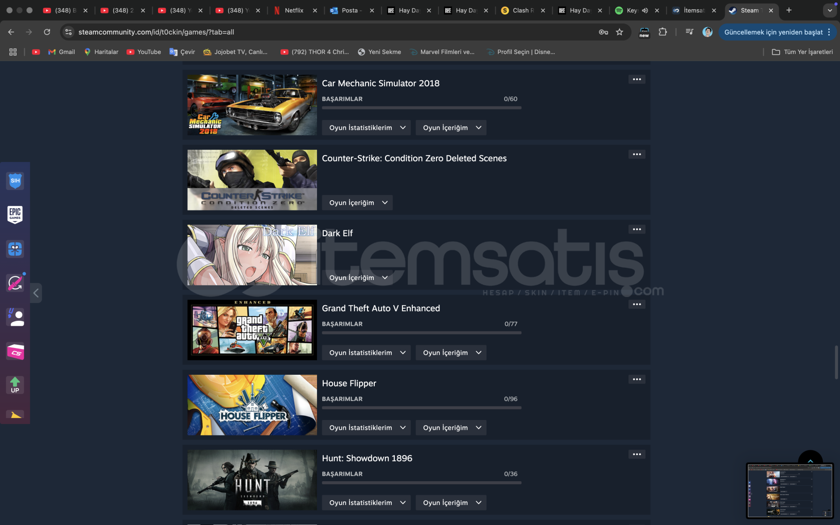The width and height of the screenshot is (840, 525).
Task: Open the media control playlist icon
Action: 689,32
